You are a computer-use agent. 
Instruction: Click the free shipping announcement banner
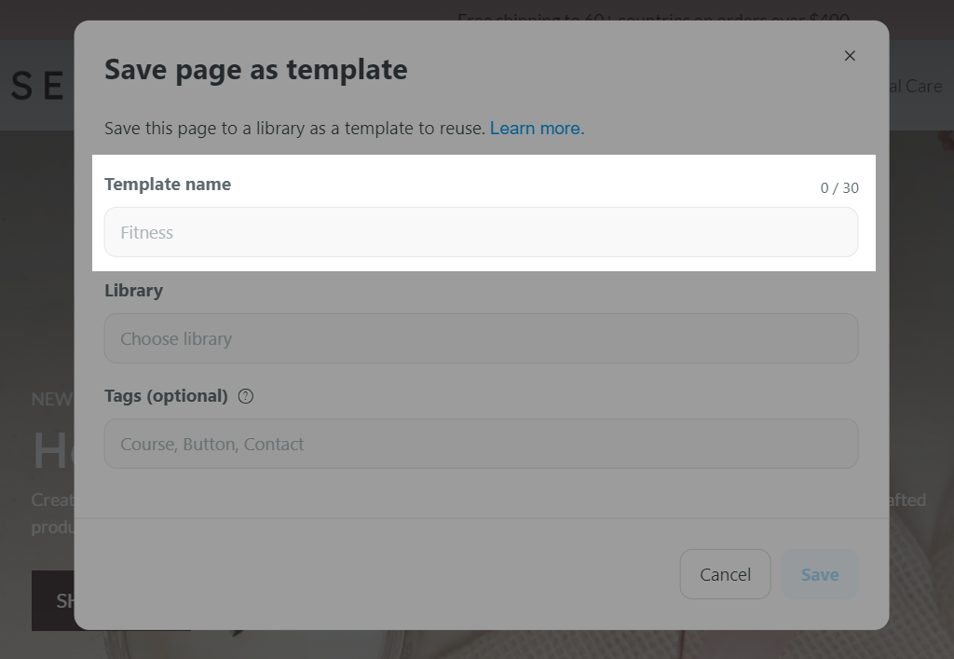pos(652,17)
